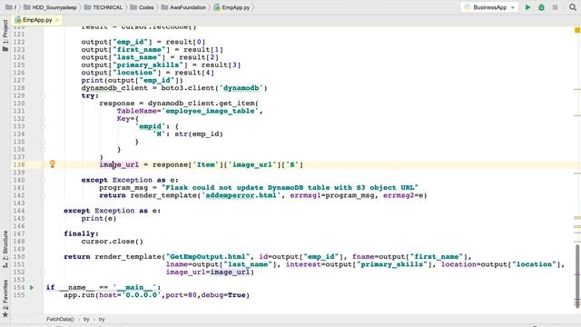Open the BusinessApp run configuration dropdown
581x327 pixels.
(489, 7)
